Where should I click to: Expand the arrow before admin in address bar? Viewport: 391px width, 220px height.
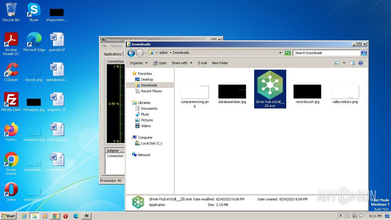click(157, 53)
